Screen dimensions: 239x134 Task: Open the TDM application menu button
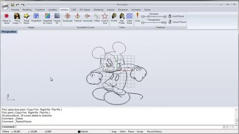[x=5, y=6]
